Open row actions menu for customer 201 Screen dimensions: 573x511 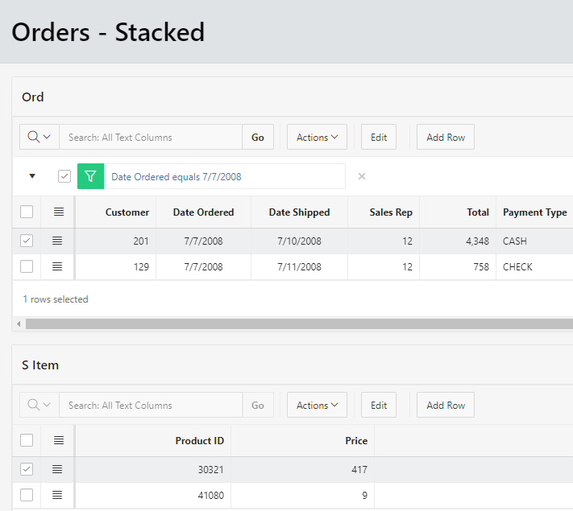[57, 241]
